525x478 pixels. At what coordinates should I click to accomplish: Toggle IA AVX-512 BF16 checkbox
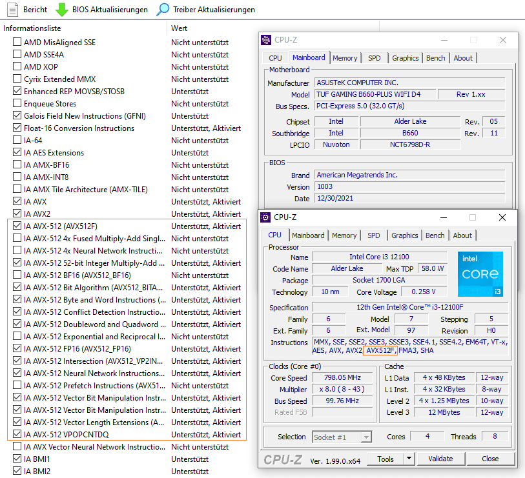pyautogui.click(x=17, y=275)
